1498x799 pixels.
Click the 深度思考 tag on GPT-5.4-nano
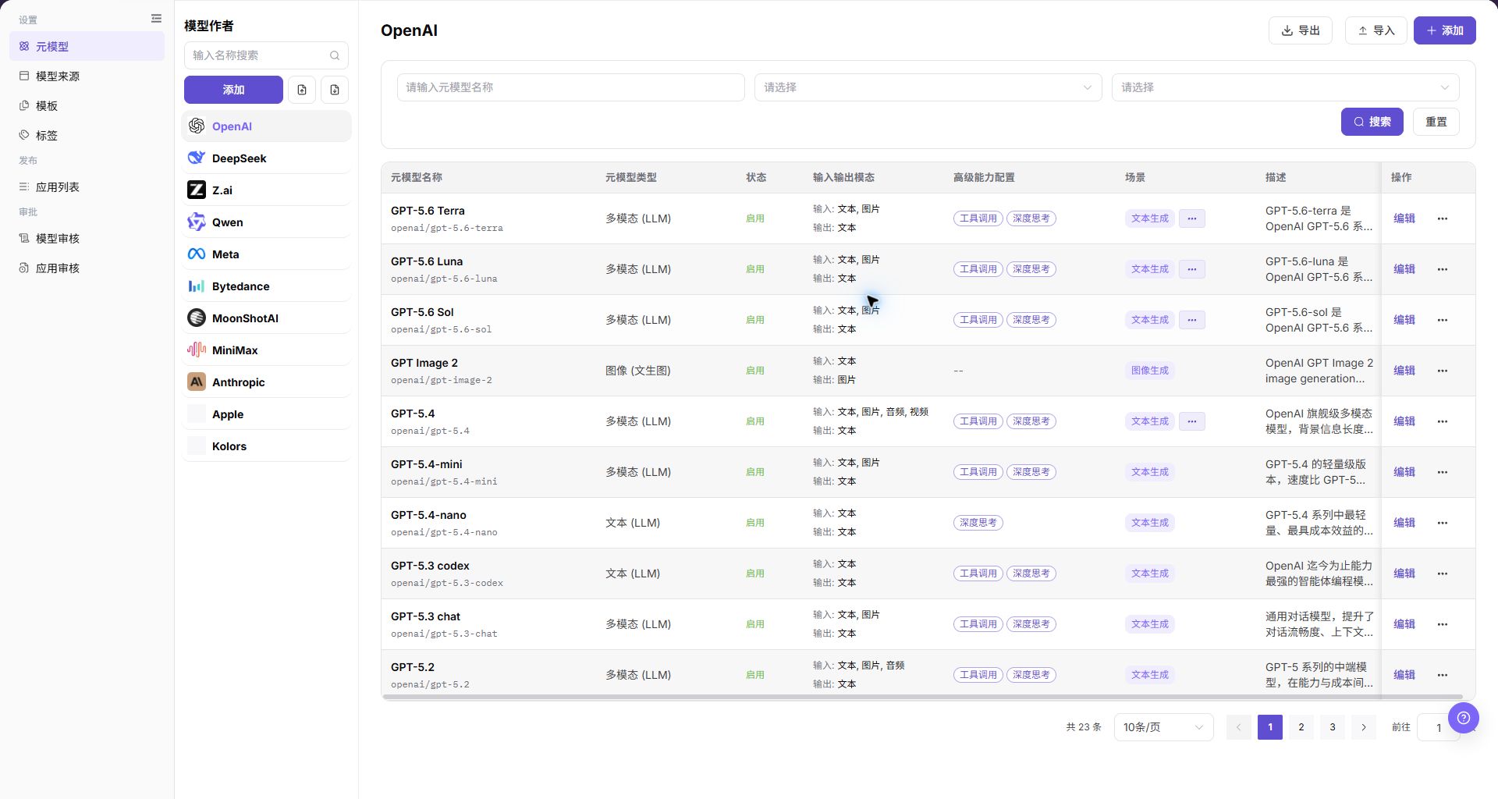click(x=978, y=523)
